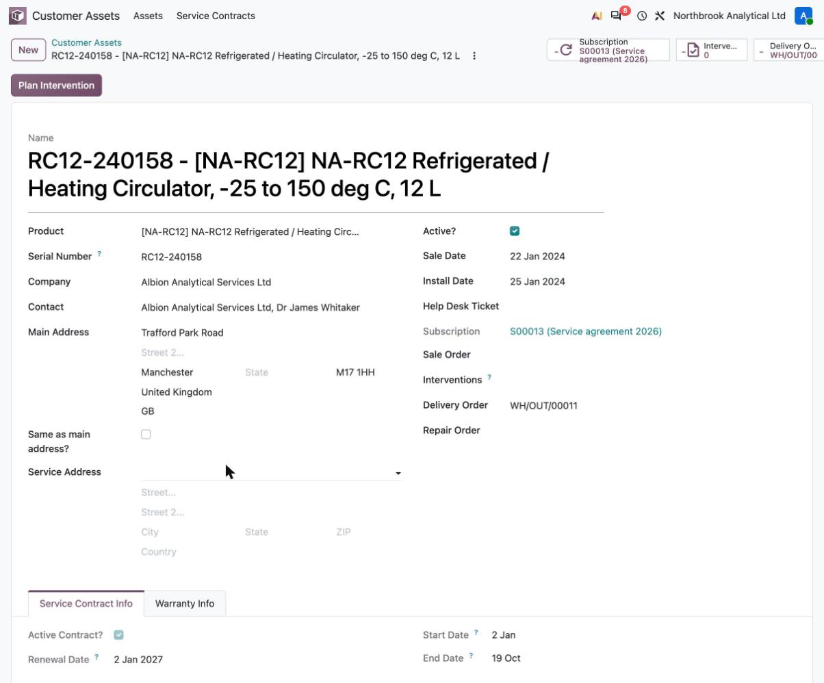Enable the Same as main address checkbox

click(x=146, y=434)
